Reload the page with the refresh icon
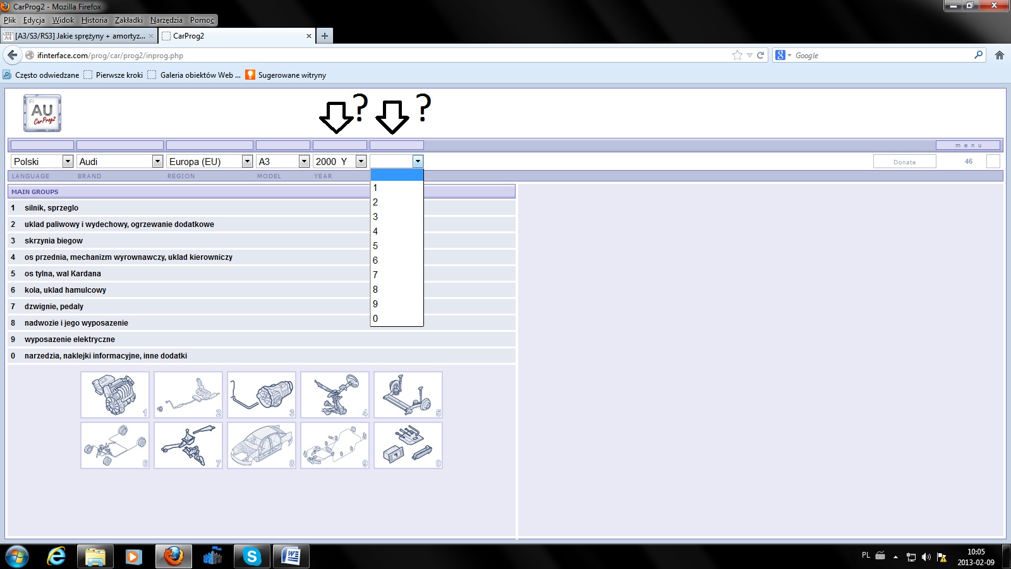This screenshot has width=1011, height=569. pos(760,55)
